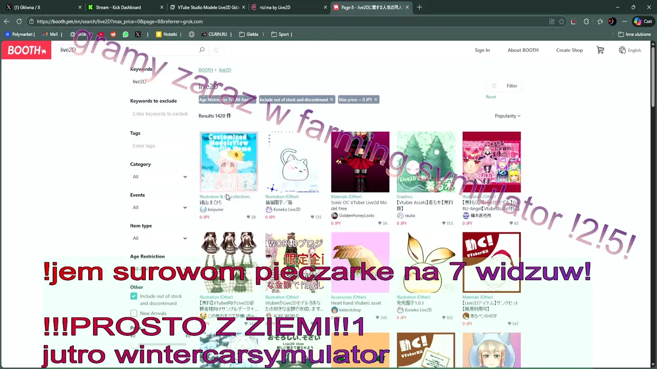The width and height of the screenshot is (657, 369).
Task: Reload the page
Action: coord(19,22)
